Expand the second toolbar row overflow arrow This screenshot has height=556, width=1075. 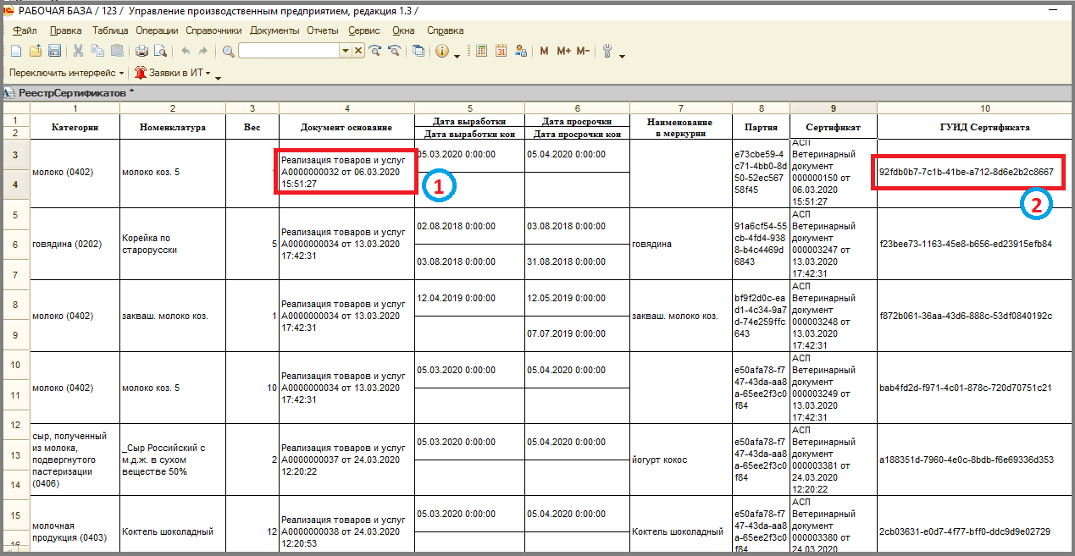click(x=218, y=78)
